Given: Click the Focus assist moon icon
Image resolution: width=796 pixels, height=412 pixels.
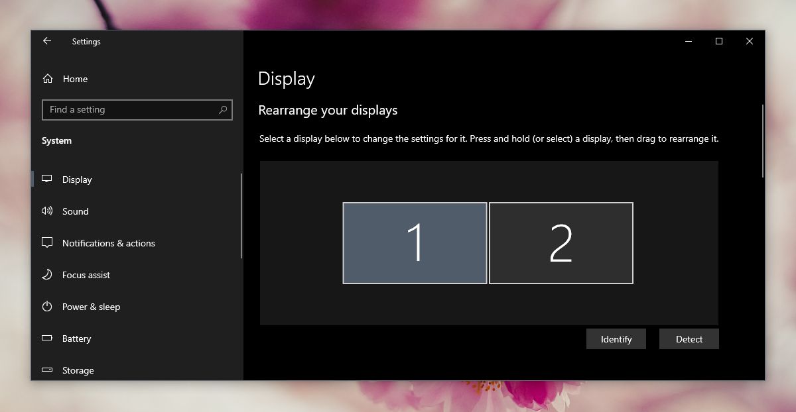Looking at the screenshot, I should click(47, 274).
